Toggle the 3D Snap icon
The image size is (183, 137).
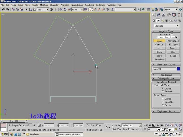[91, 9]
